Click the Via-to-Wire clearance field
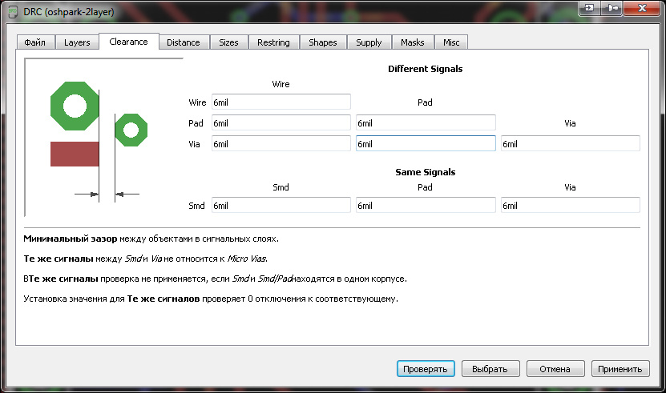 [281, 144]
